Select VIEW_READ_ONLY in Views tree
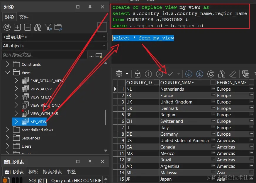 coord(46,105)
